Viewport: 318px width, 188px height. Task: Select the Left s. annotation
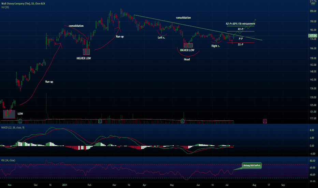point(161,38)
